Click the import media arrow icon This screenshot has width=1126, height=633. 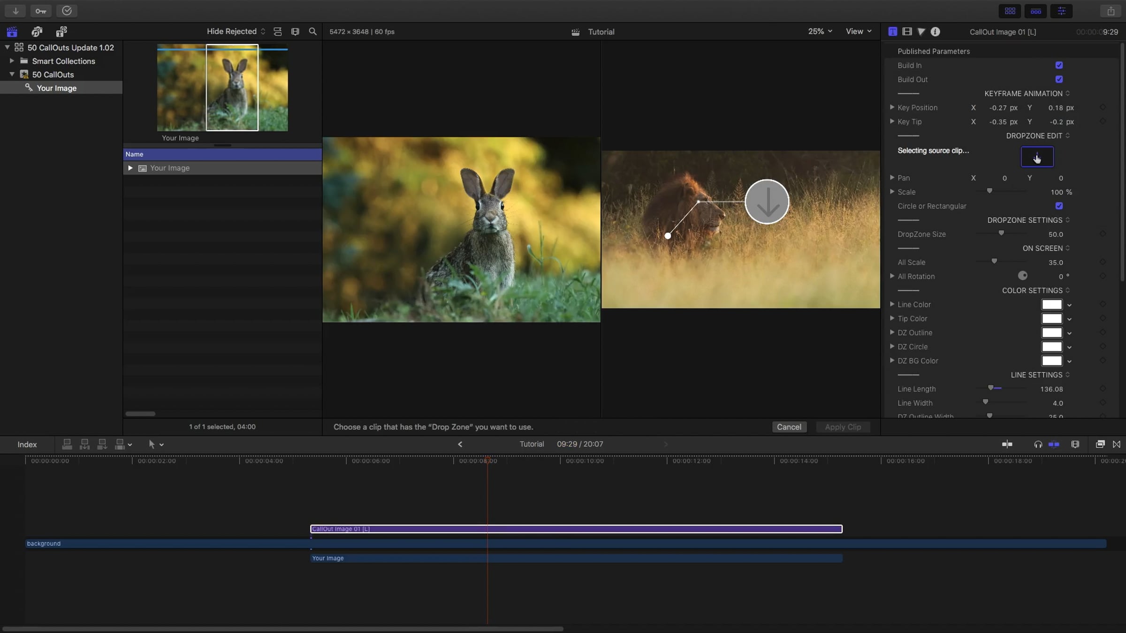(x=15, y=11)
